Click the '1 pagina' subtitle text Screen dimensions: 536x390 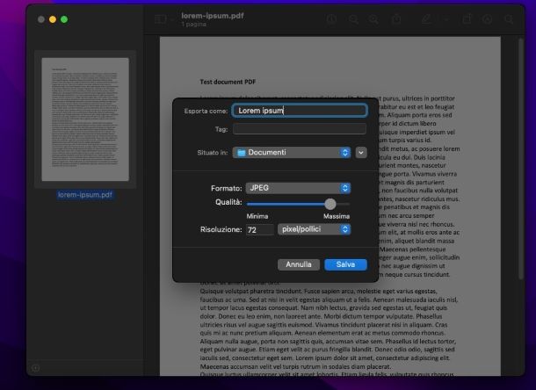[194, 25]
